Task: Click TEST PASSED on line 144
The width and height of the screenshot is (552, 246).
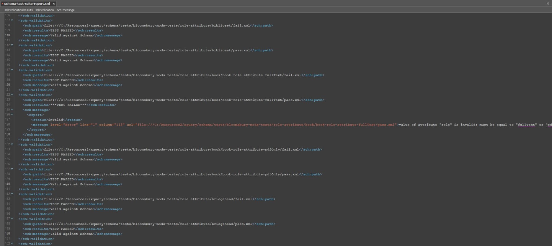Action: point(62,204)
